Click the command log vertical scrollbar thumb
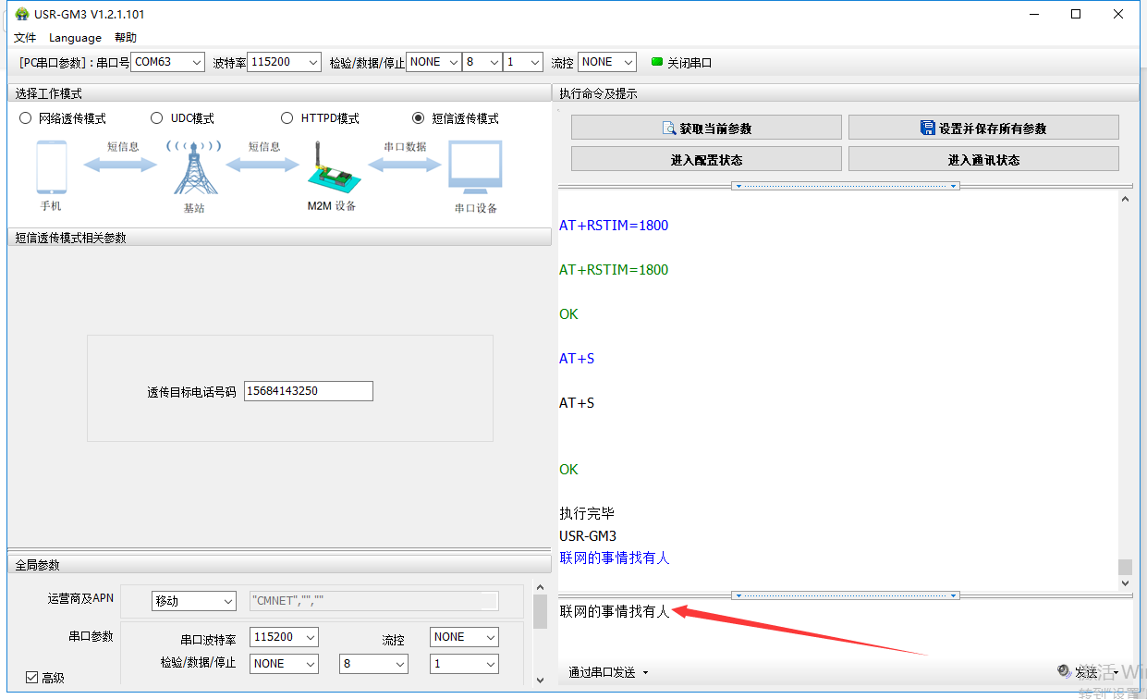The height and width of the screenshot is (699, 1147). pyautogui.click(x=1125, y=567)
